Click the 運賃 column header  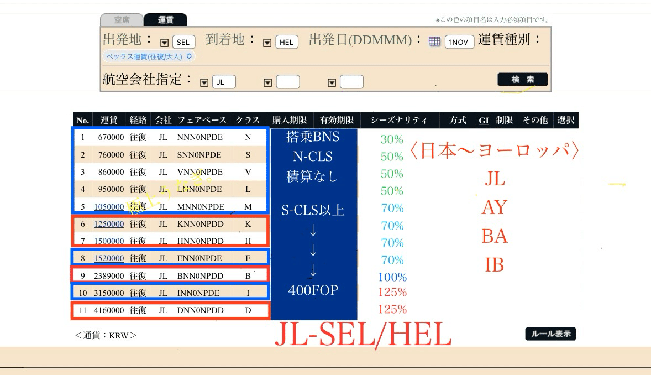pyautogui.click(x=109, y=120)
